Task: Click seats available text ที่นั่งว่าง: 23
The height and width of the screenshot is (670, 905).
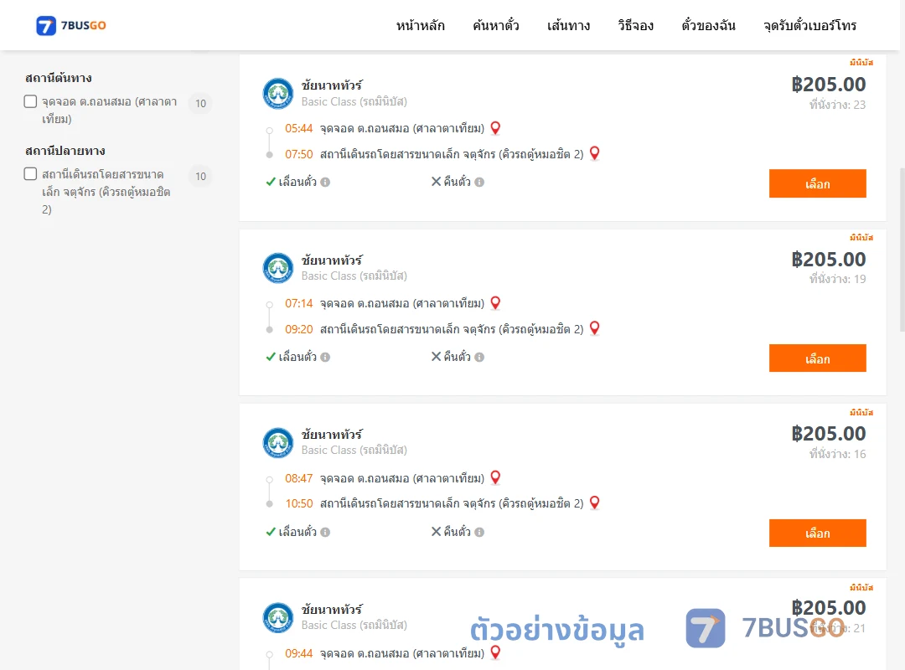Action: 837,105
